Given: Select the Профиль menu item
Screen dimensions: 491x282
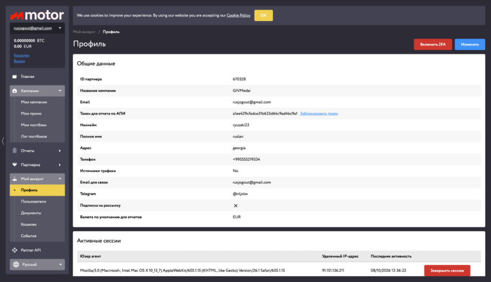Looking at the screenshot, I should [x=37, y=190].
